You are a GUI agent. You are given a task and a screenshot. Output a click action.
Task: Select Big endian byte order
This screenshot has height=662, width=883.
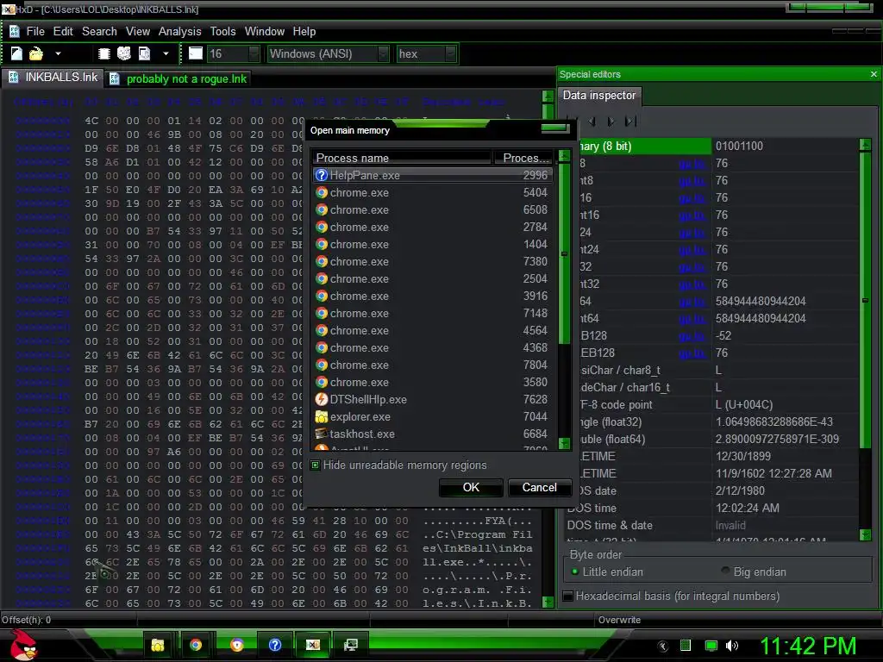click(x=754, y=572)
